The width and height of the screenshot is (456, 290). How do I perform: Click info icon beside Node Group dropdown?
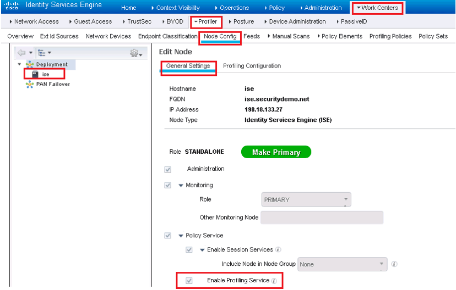coord(394,264)
